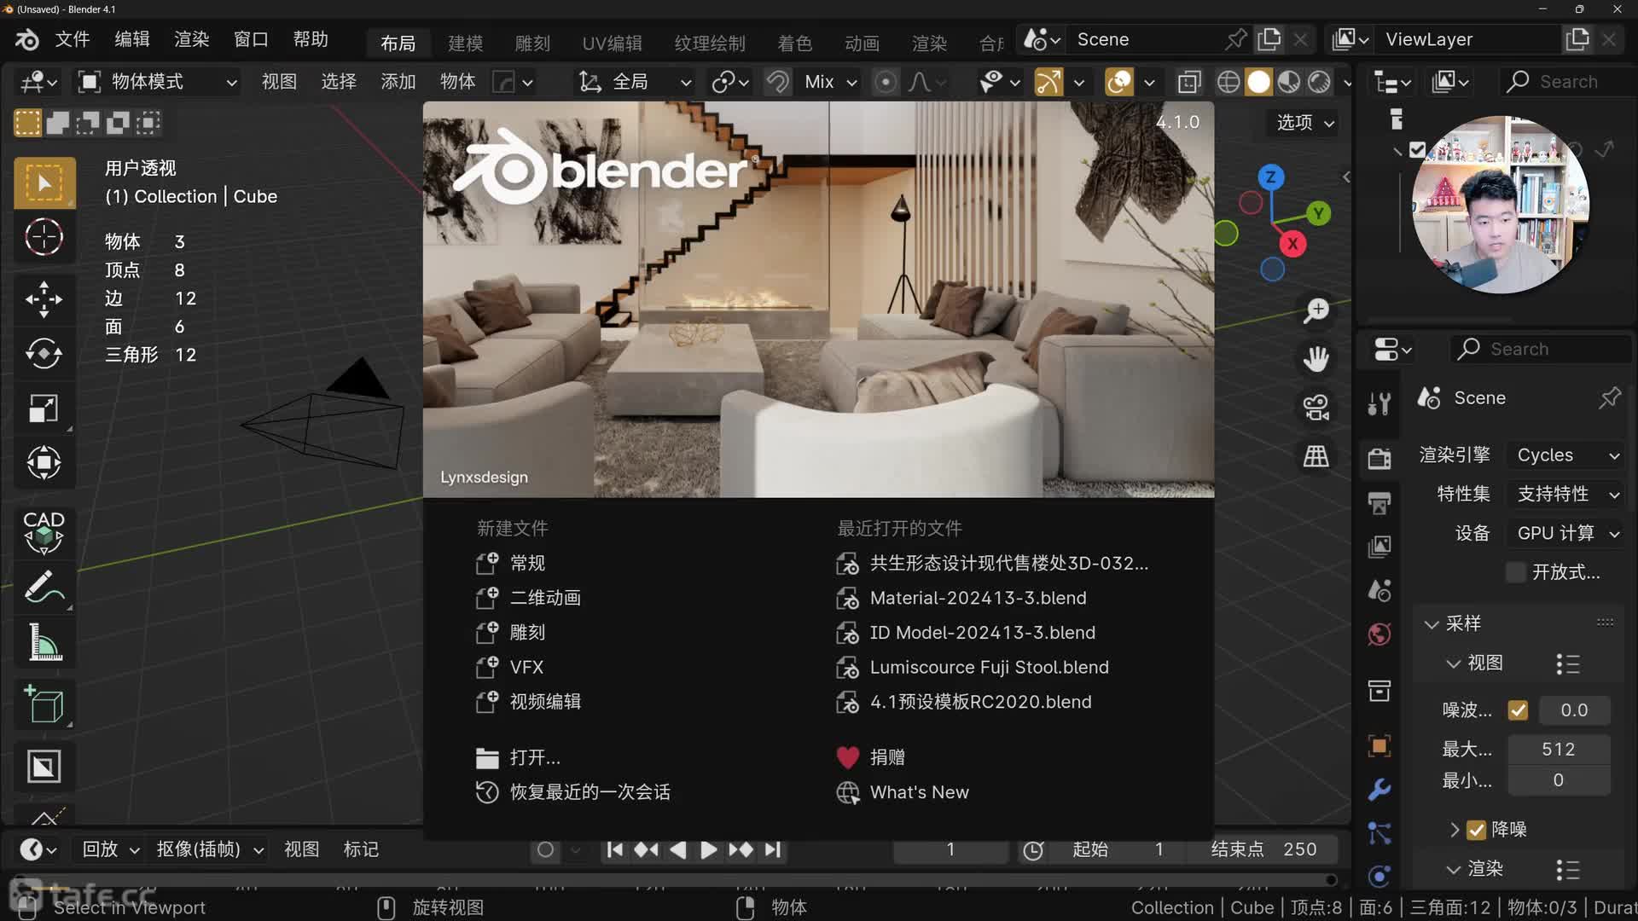Select the Rotate tool in the toolbar
1638x921 pixels.
[44, 353]
